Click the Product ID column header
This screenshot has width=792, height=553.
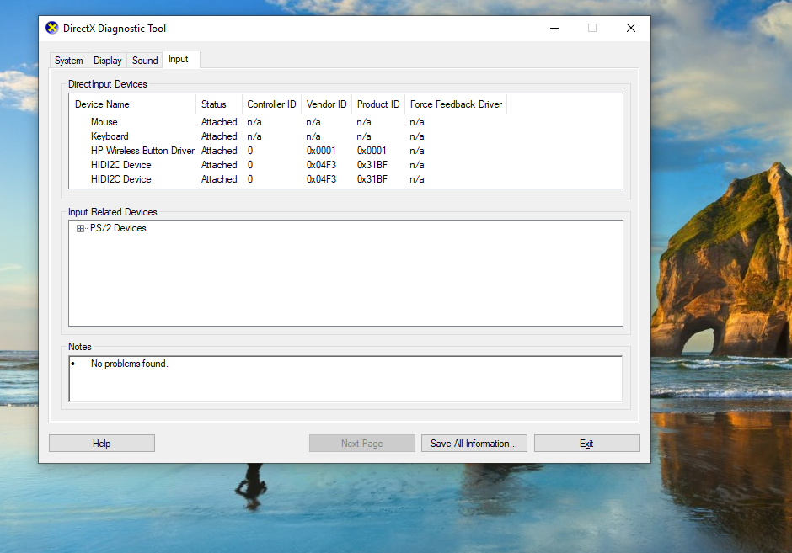point(378,104)
